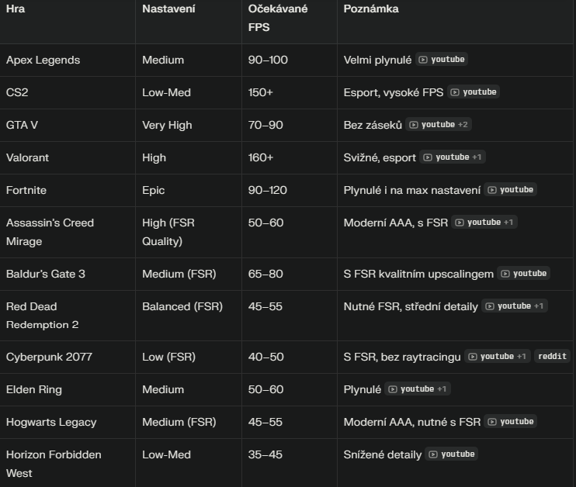Click the youtube citation in CS2 row
This screenshot has height=487, width=576.
[x=474, y=92]
